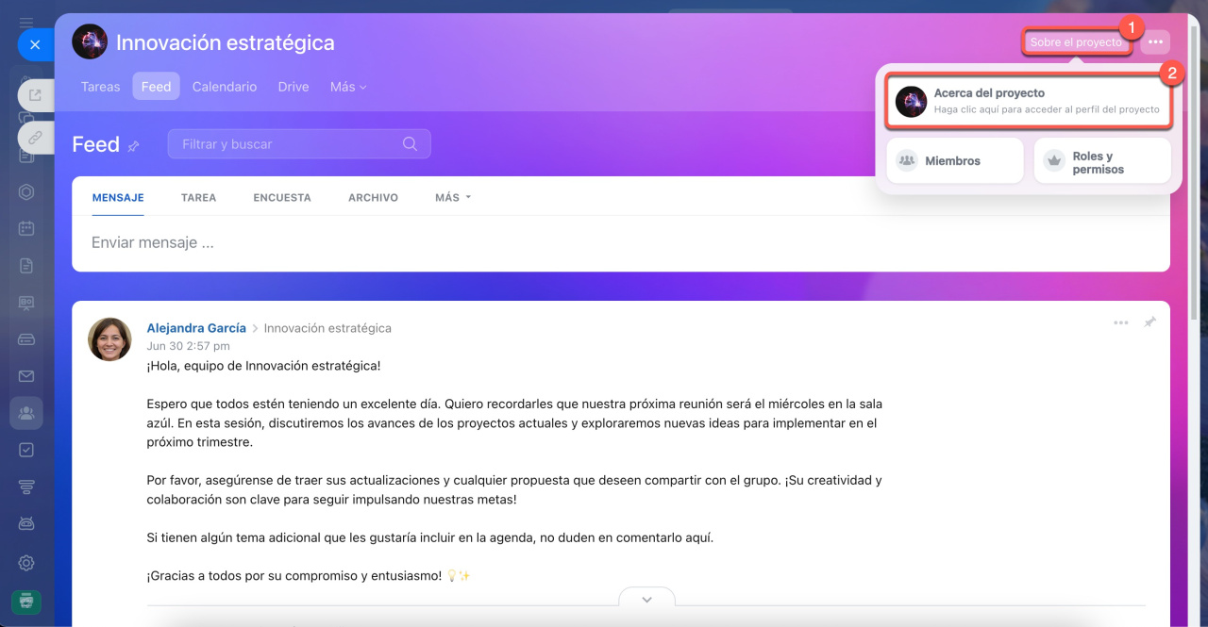
Task: Open Workgroups people icon in sidebar
Action: point(26,413)
